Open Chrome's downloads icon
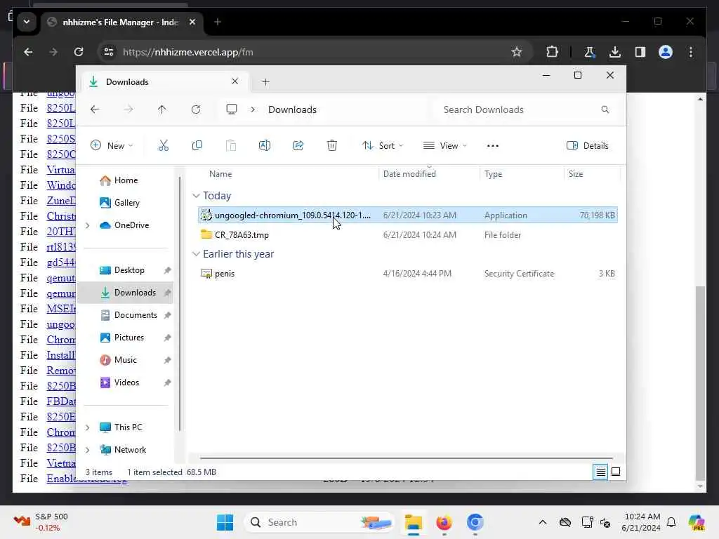 615,52
